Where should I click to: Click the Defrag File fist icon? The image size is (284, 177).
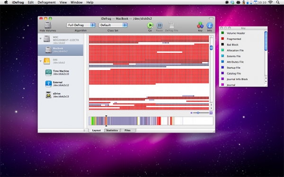[x=171, y=25]
